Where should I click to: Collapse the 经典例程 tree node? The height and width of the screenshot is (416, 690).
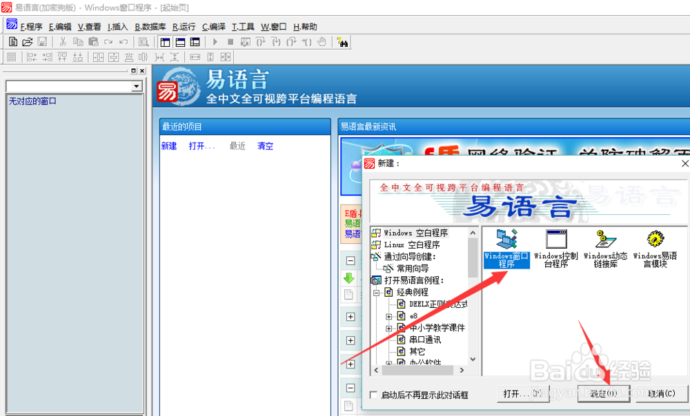coord(376,293)
